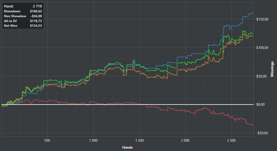This screenshot has height=151, width=277.
Task: Click the Net Won legend label
Action: 11,26
